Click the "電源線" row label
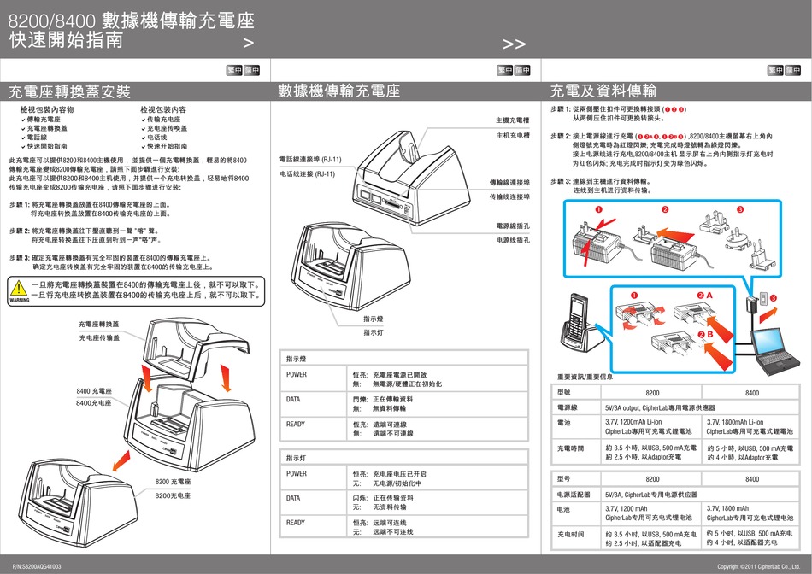812x574 pixels. tap(567, 407)
